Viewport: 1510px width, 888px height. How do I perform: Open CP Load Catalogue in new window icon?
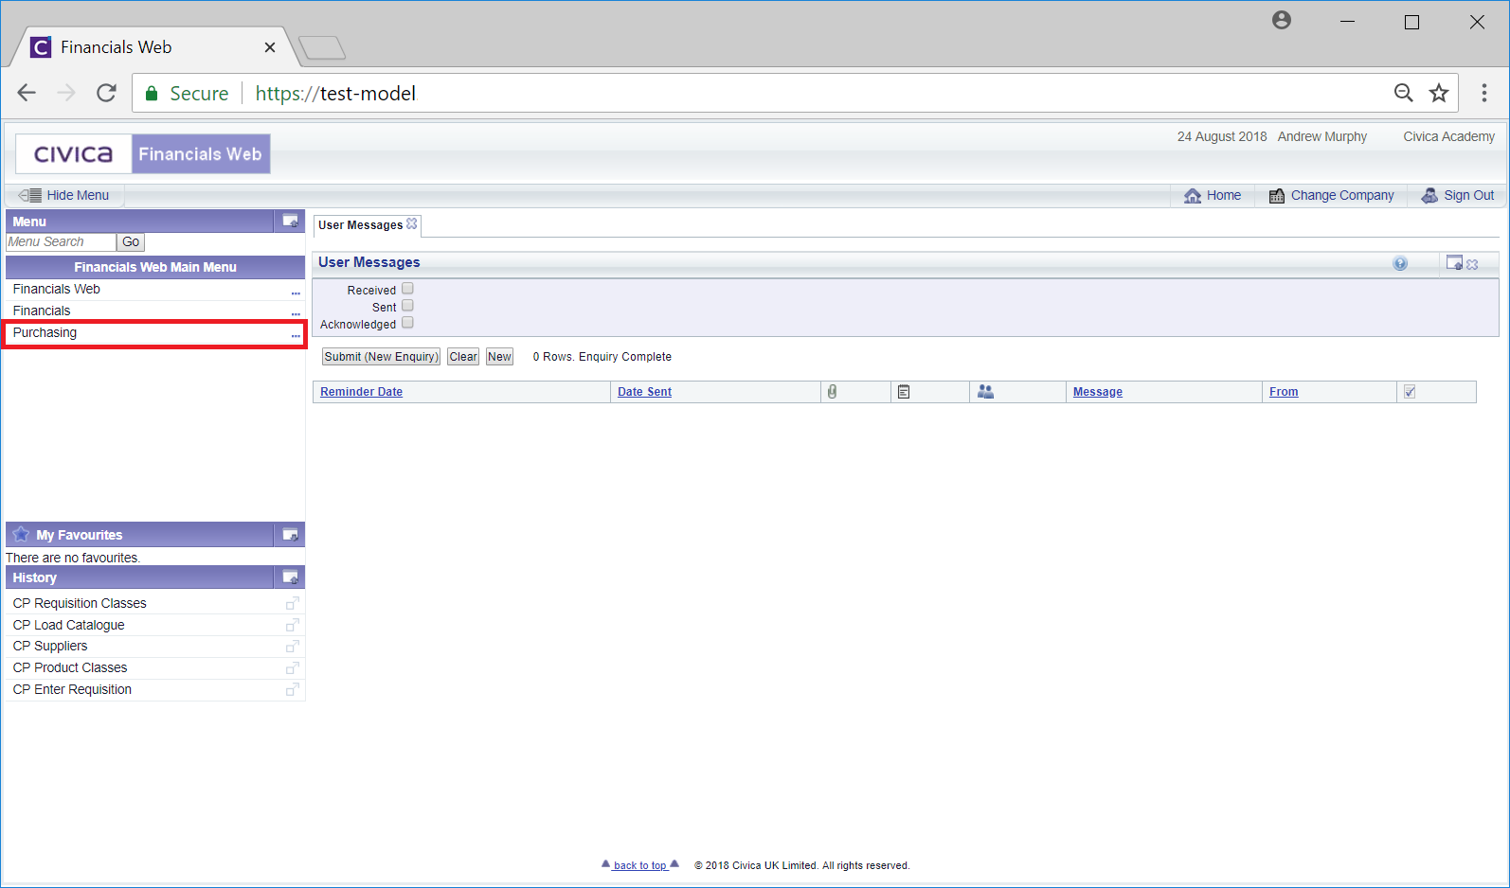pos(293,625)
